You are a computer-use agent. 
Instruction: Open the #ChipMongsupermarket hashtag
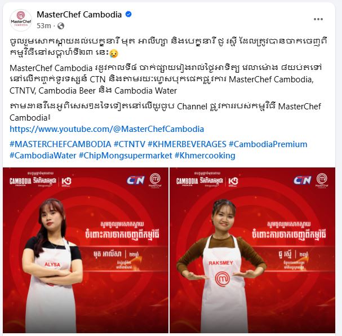(x=126, y=156)
